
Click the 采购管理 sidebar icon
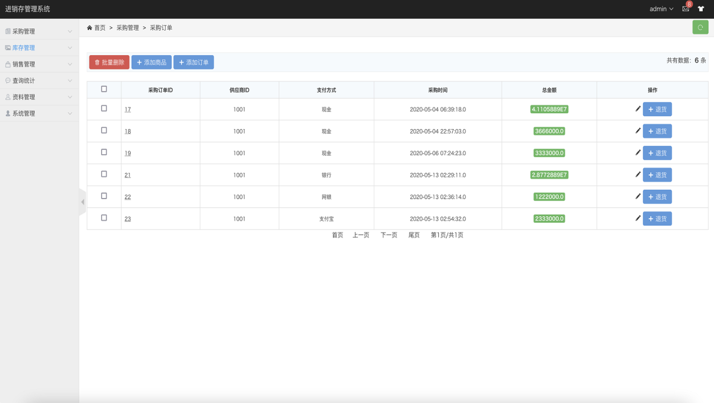pos(8,31)
